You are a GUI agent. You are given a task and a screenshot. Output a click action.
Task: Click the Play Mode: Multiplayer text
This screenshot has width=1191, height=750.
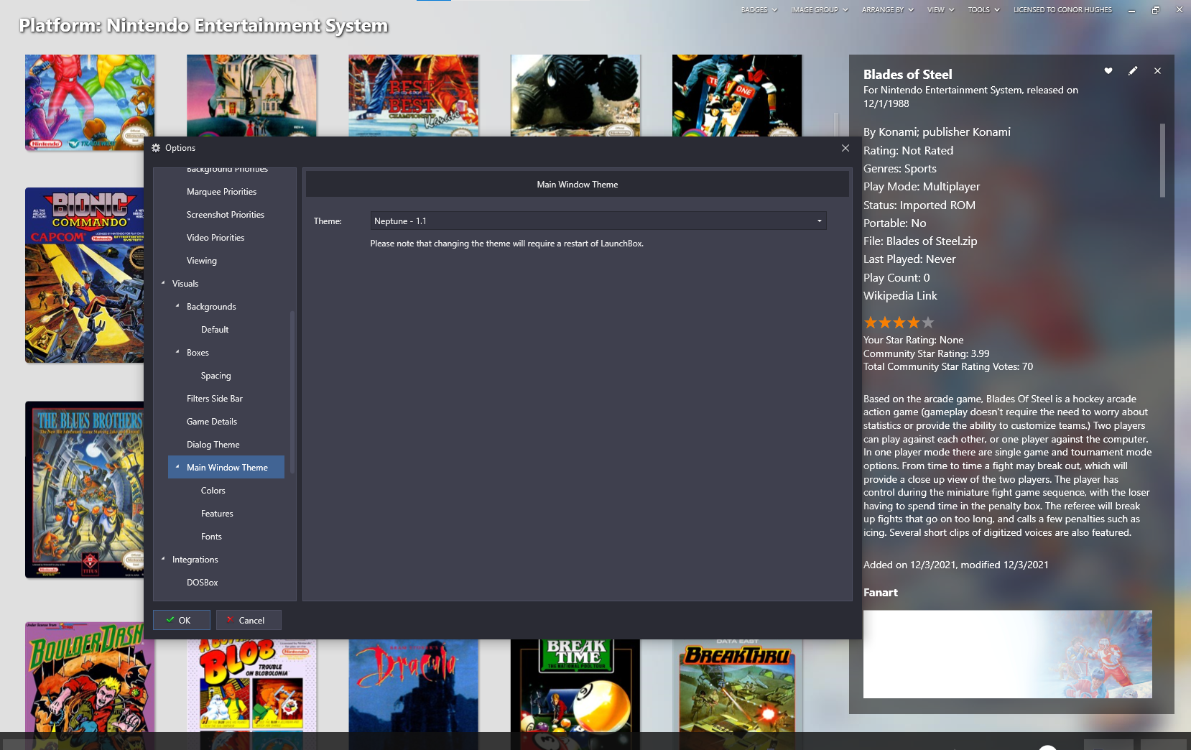(x=922, y=187)
